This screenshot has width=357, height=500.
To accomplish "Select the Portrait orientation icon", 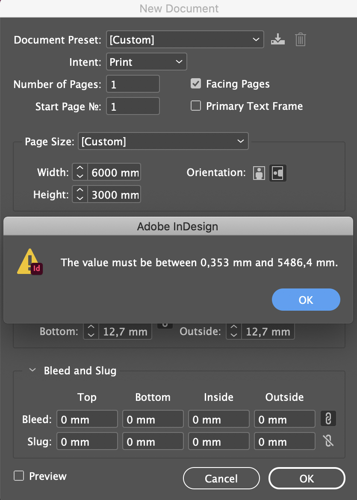I will click(259, 173).
